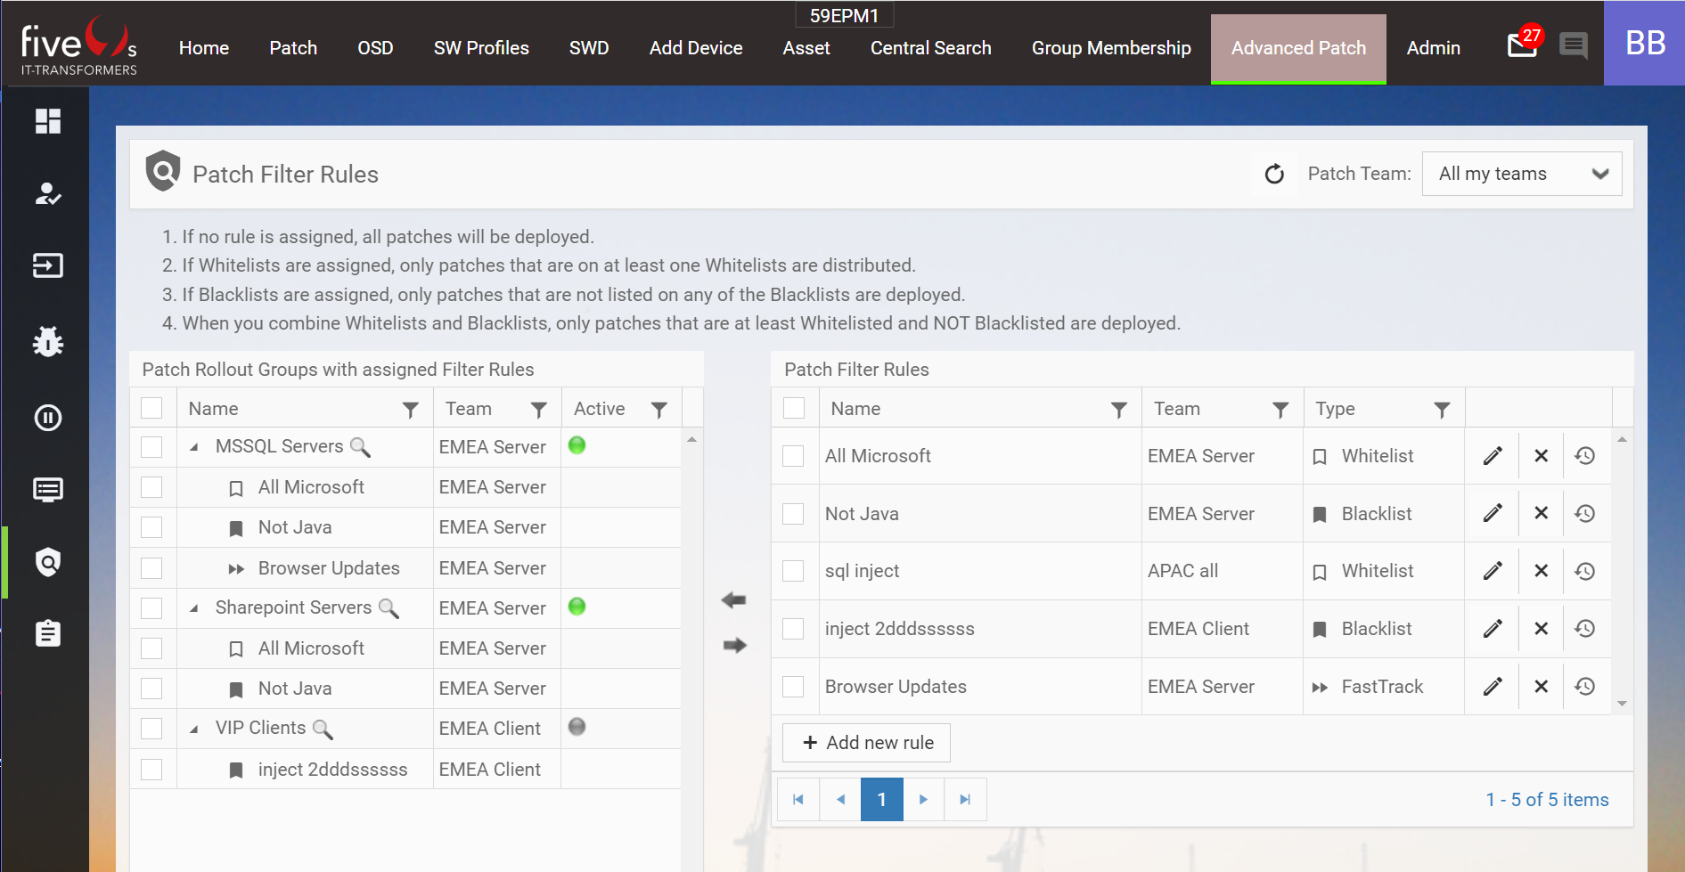Screen dimensions: 1685x872
Task: Open the mail notifications envelope icon
Action: 1522,45
